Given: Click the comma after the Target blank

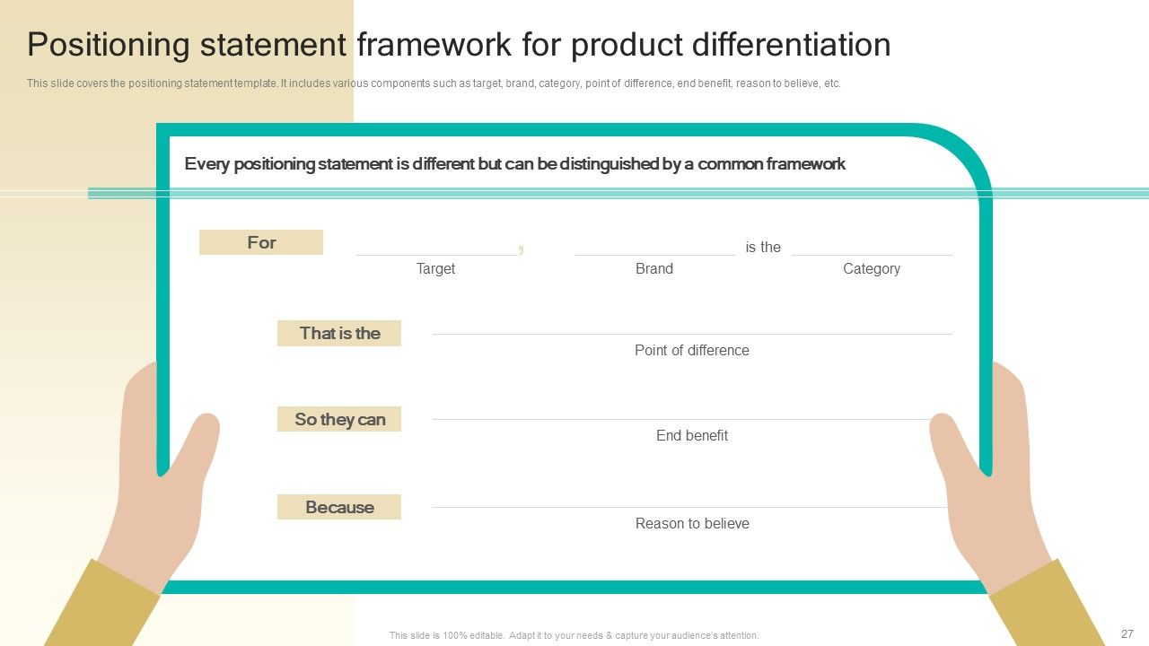Looking at the screenshot, I should click(x=521, y=249).
